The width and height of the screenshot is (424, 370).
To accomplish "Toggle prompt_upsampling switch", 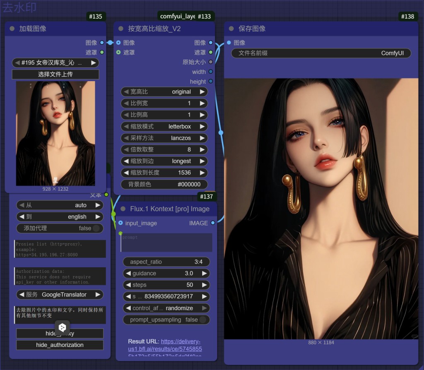I will tap(202, 320).
